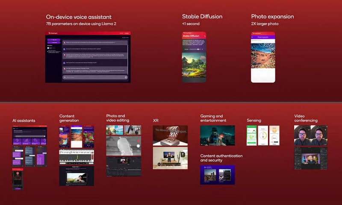Open the tropical beach photo thumbnail

click(x=115, y=130)
